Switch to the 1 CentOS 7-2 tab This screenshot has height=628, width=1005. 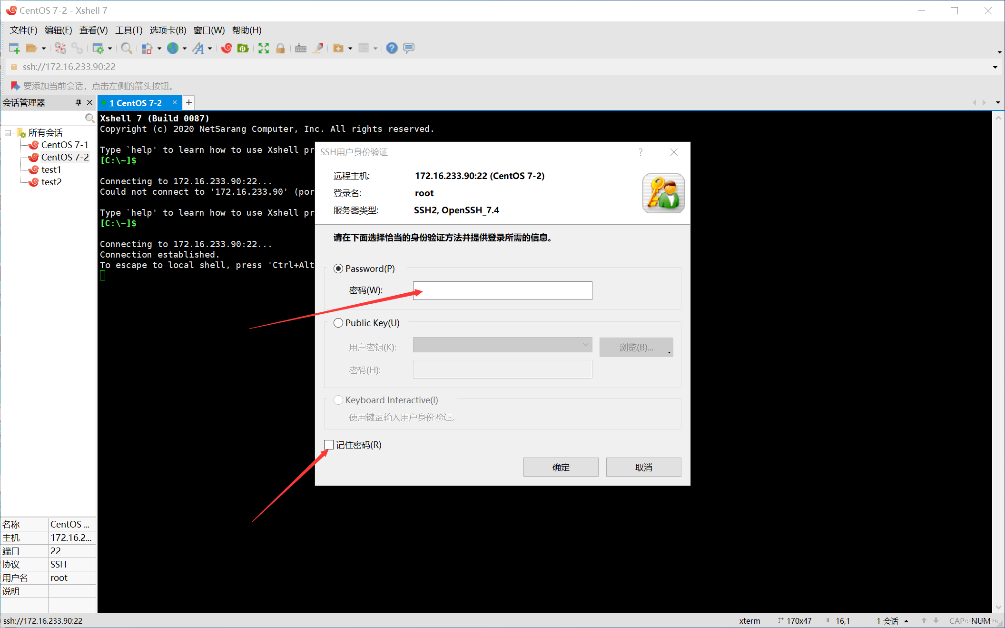click(136, 103)
